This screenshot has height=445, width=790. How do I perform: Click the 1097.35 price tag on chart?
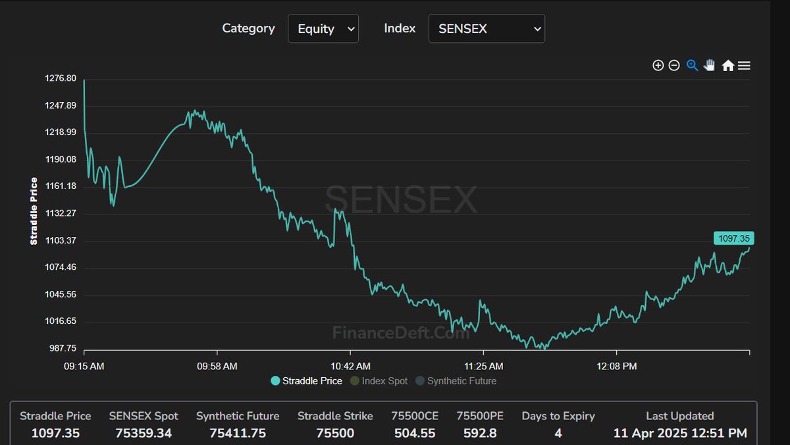click(733, 238)
